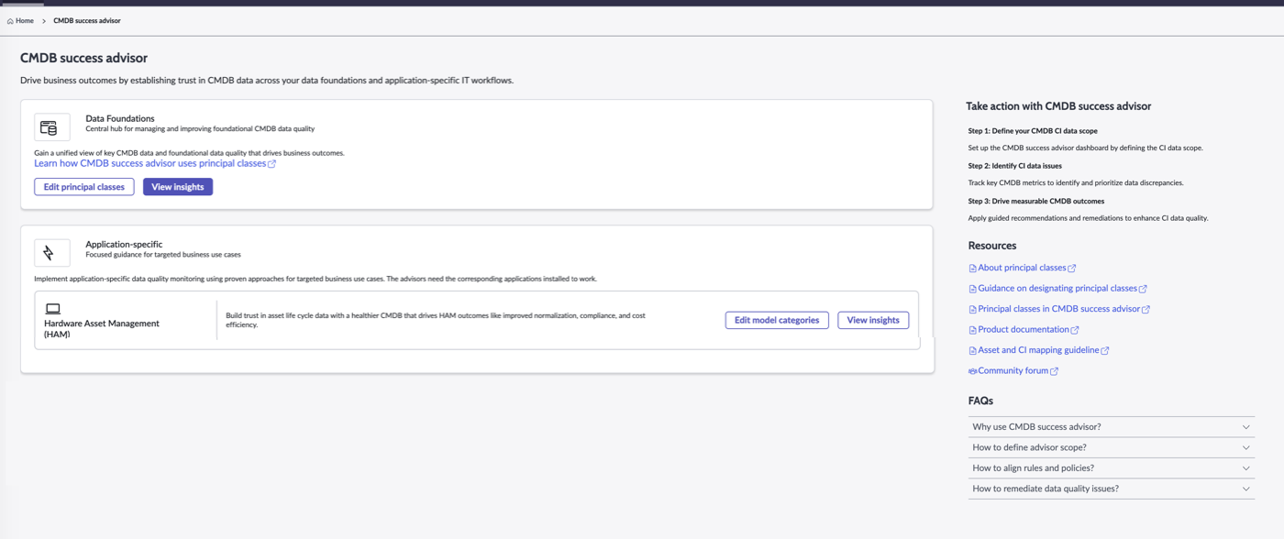Screen dimensions: 1284x539
Task: Click external-link icon after Product documentation
Action: point(1075,330)
